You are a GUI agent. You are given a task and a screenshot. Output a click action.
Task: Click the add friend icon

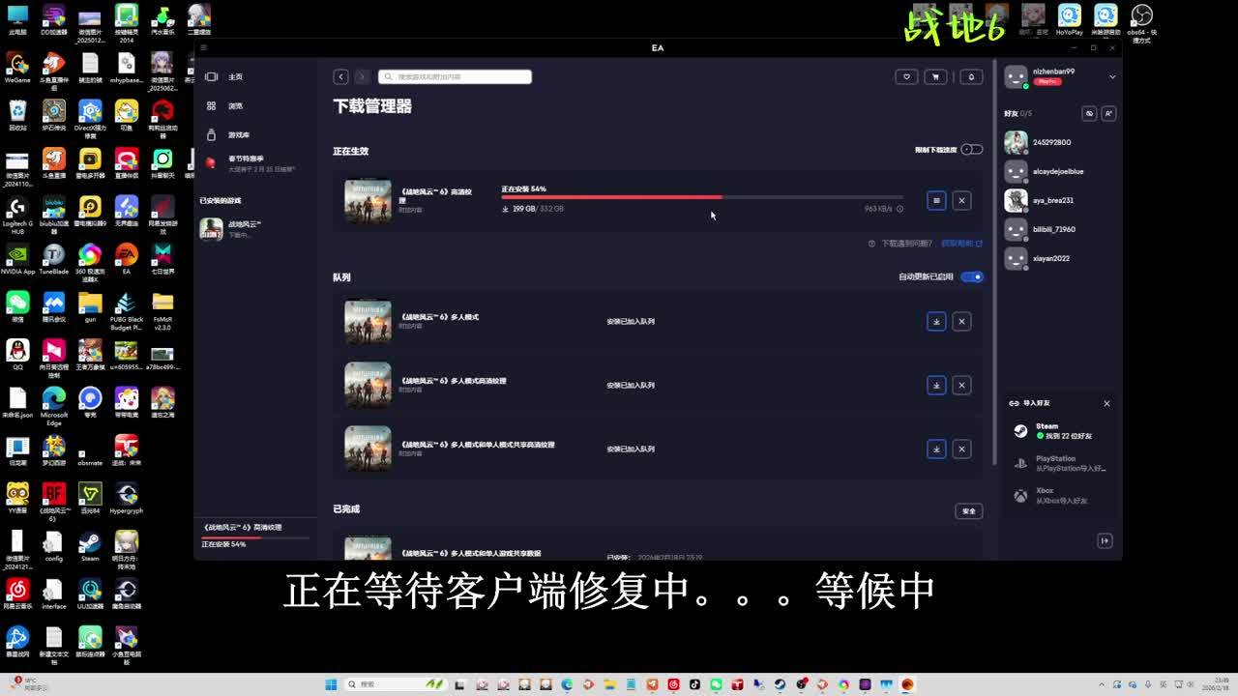click(x=1108, y=113)
